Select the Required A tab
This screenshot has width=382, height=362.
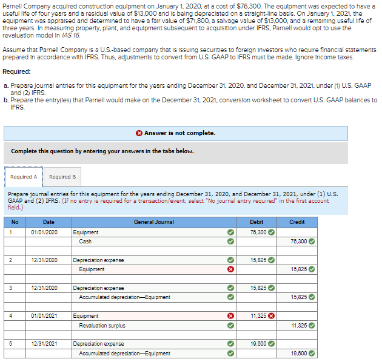click(x=24, y=177)
